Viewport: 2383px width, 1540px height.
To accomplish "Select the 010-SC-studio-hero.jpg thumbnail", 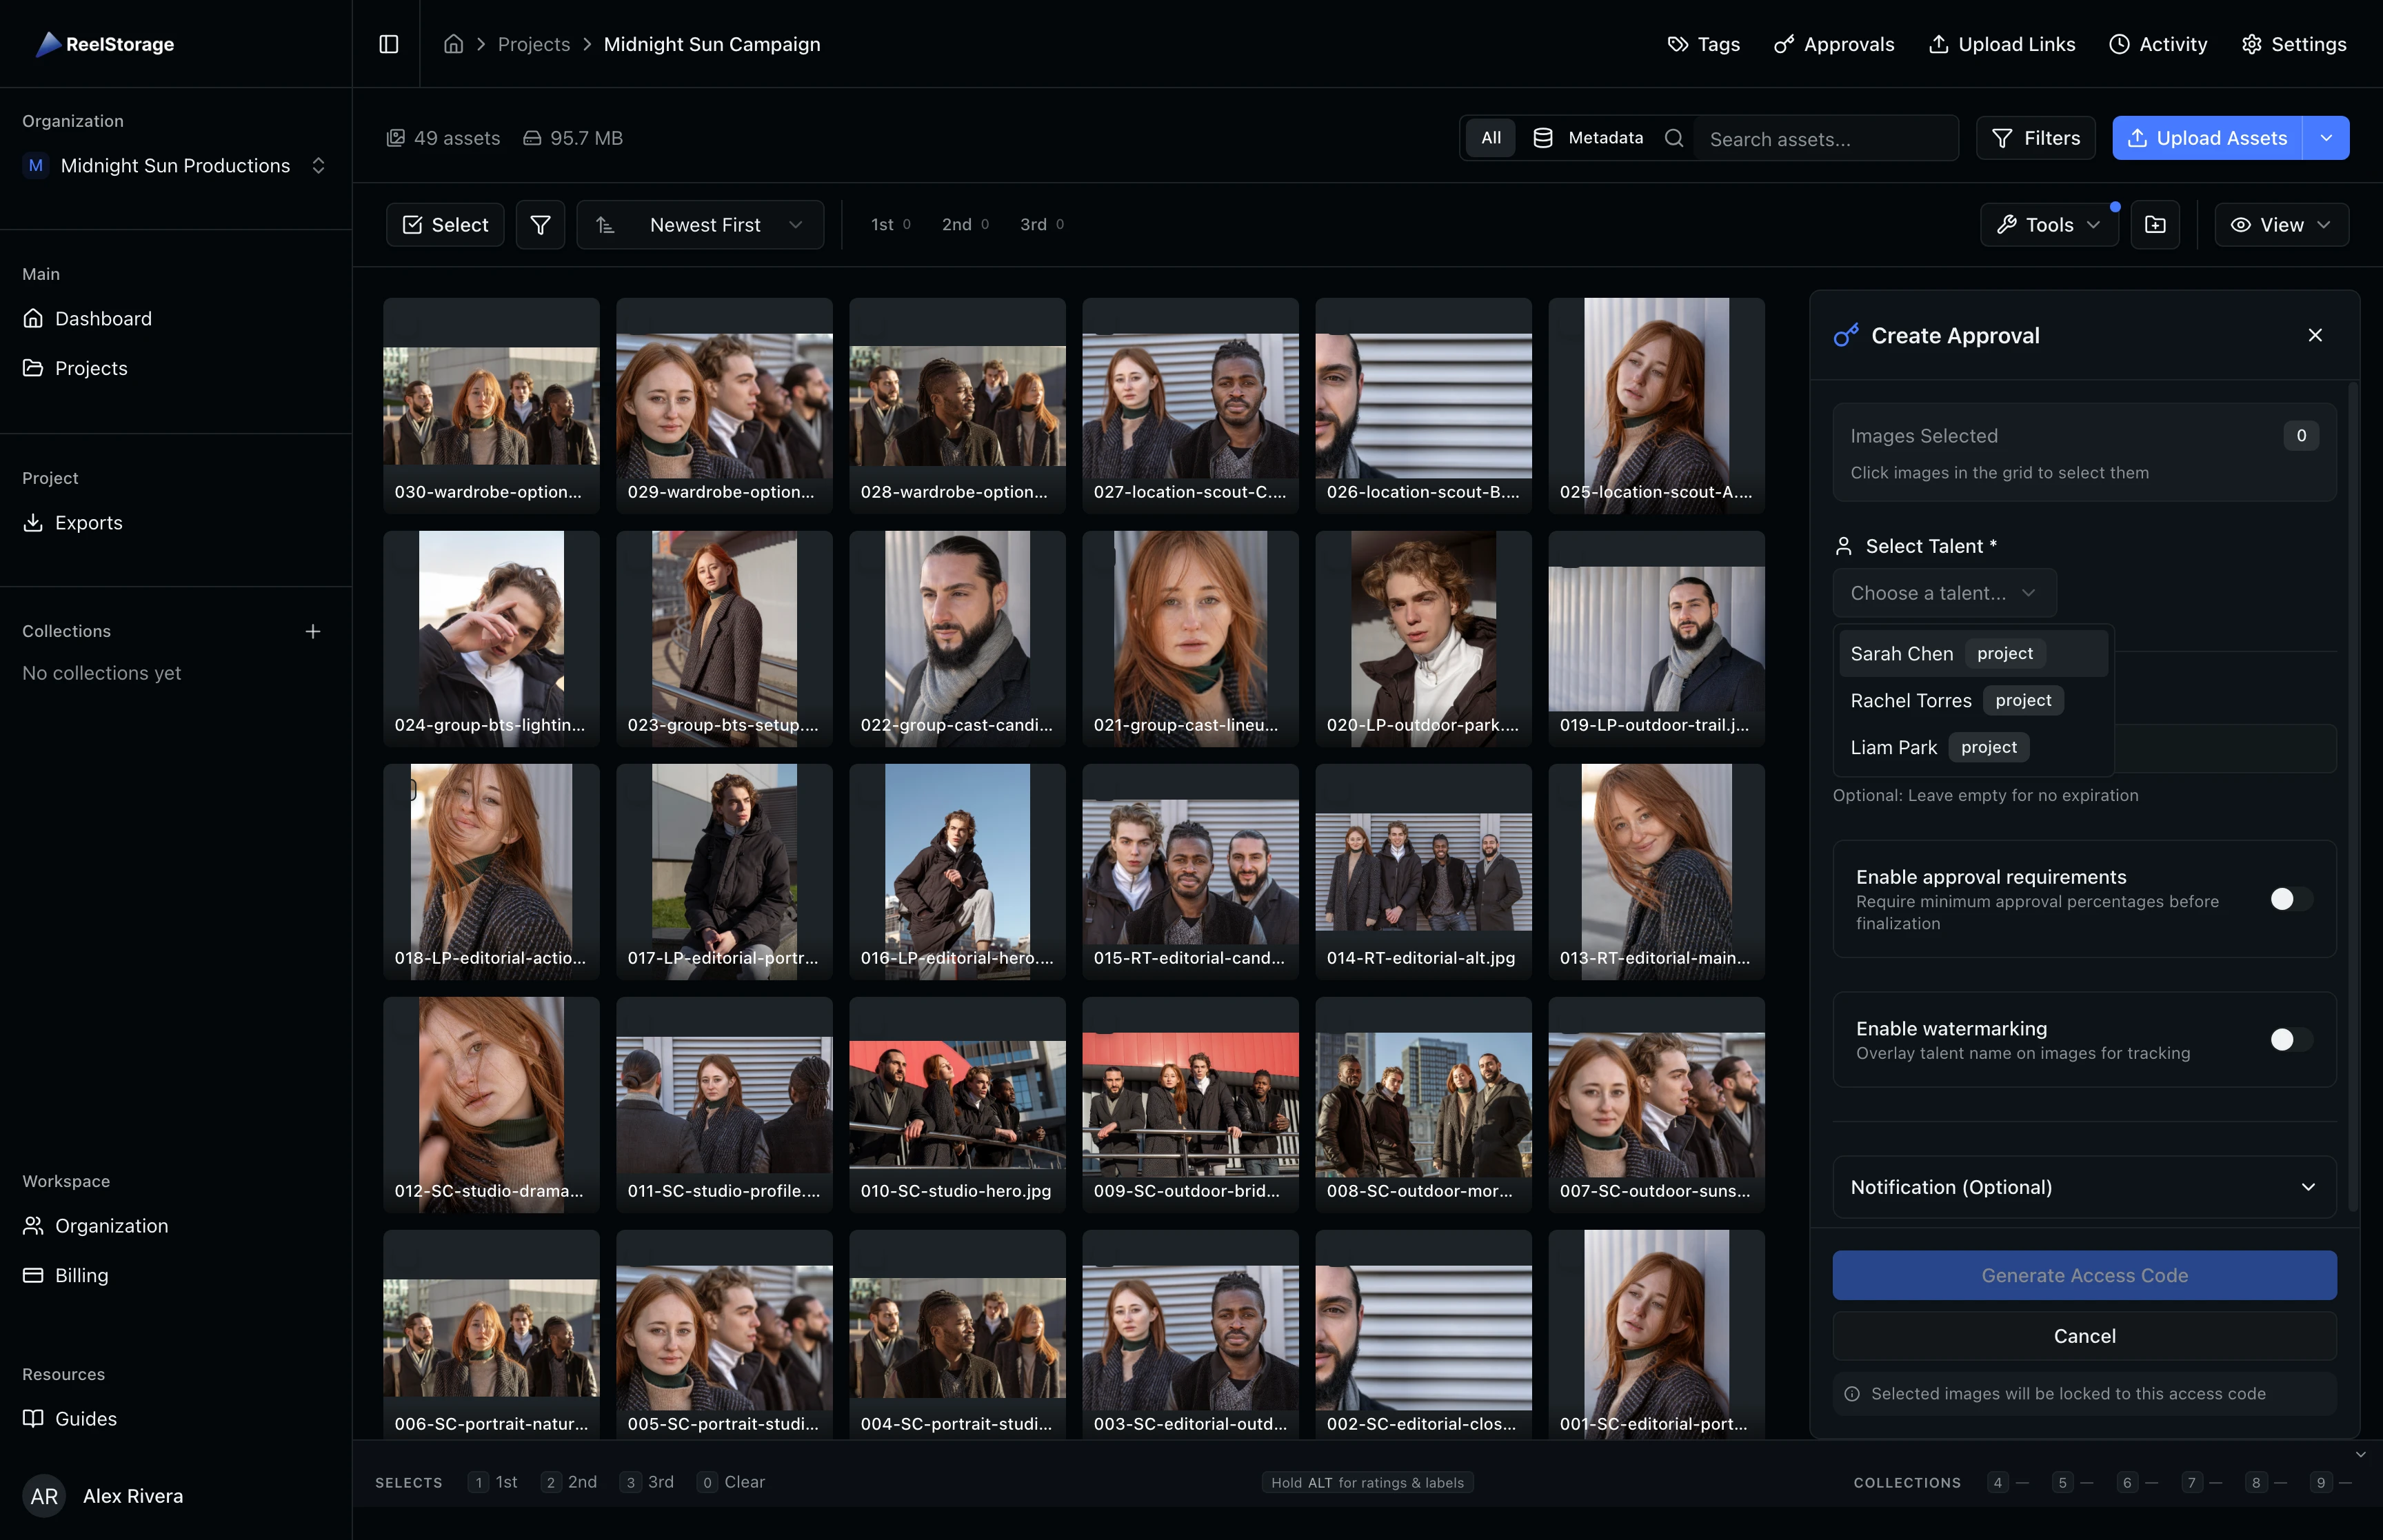I will pos(956,1100).
